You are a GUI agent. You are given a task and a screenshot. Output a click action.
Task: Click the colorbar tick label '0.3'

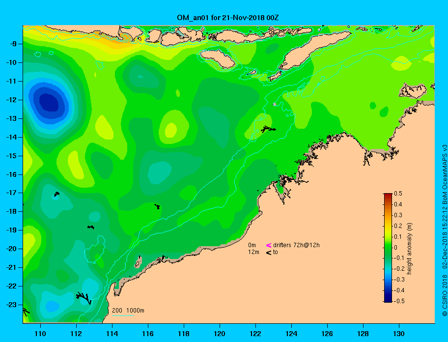[x=398, y=215]
